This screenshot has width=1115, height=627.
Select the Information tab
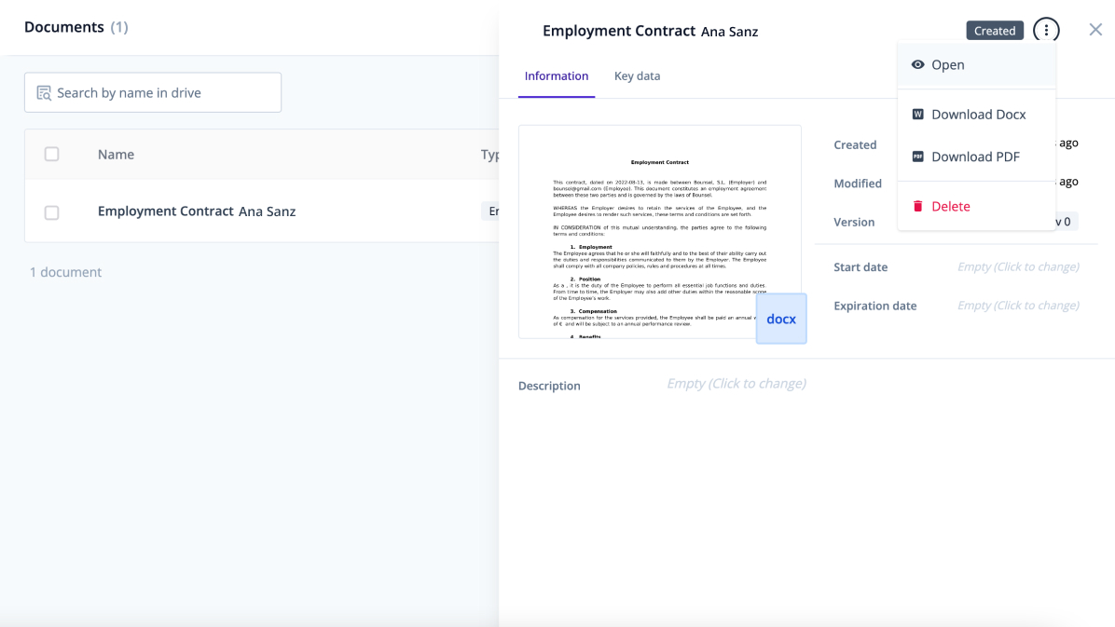point(557,75)
